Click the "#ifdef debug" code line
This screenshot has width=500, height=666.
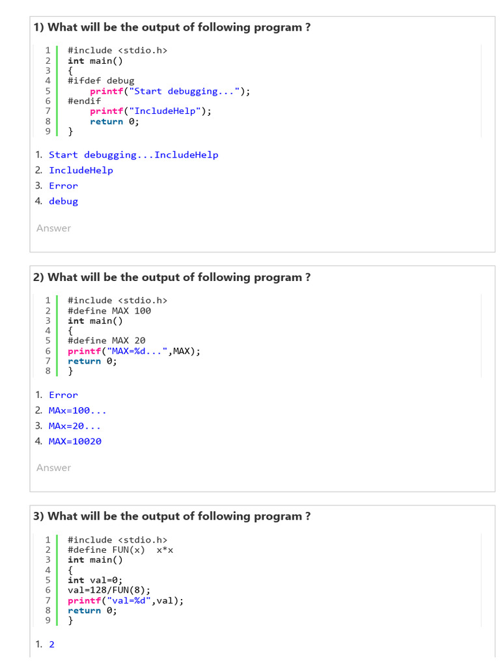click(x=101, y=81)
